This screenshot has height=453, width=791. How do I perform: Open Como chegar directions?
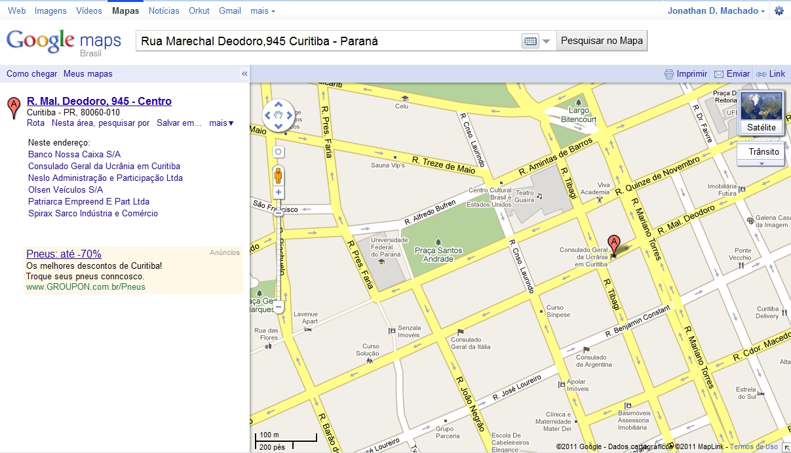tap(32, 74)
